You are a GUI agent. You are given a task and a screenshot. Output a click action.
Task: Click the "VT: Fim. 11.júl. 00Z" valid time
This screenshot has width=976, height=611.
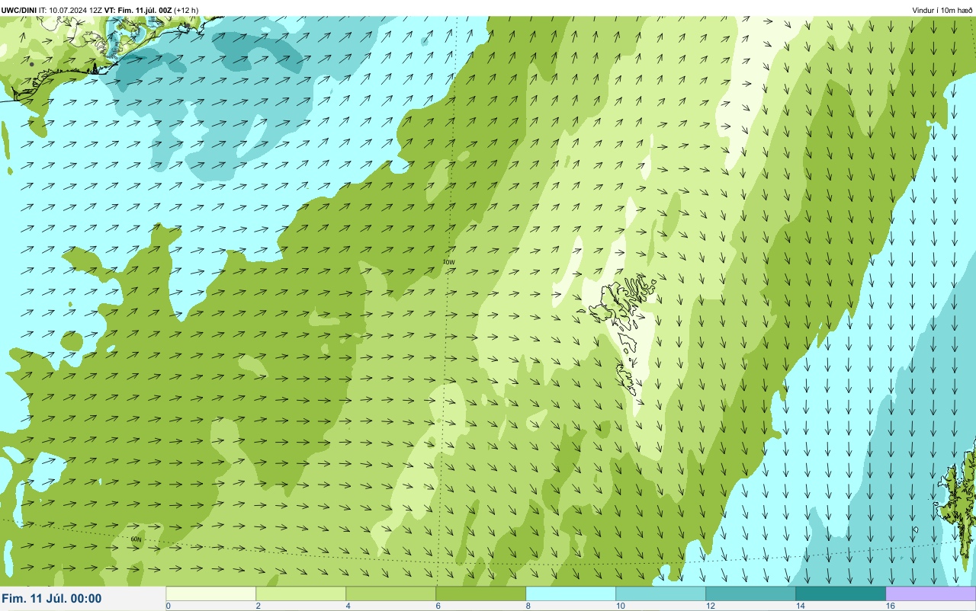pyautogui.click(x=138, y=10)
